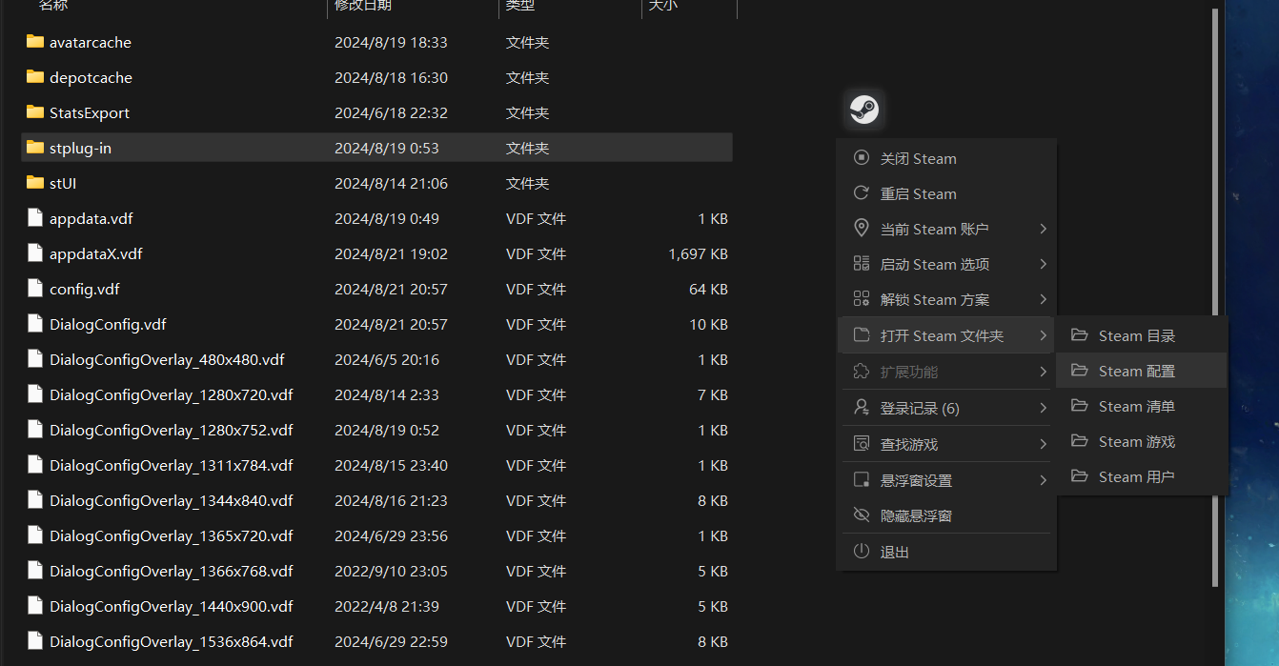Click the window icon beside 悬浮窗设置
The image size is (1279, 666).
pyautogui.click(x=862, y=480)
